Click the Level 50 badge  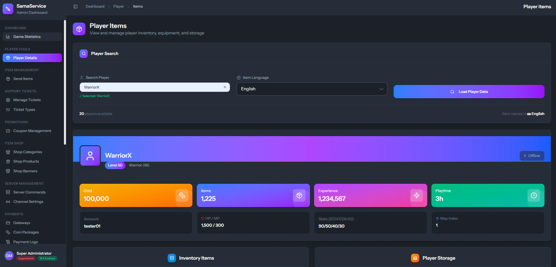point(115,165)
